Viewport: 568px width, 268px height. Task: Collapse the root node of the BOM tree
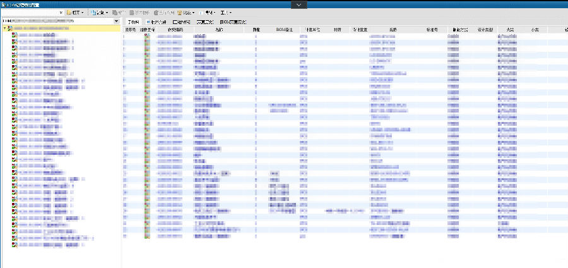(4, 28)
